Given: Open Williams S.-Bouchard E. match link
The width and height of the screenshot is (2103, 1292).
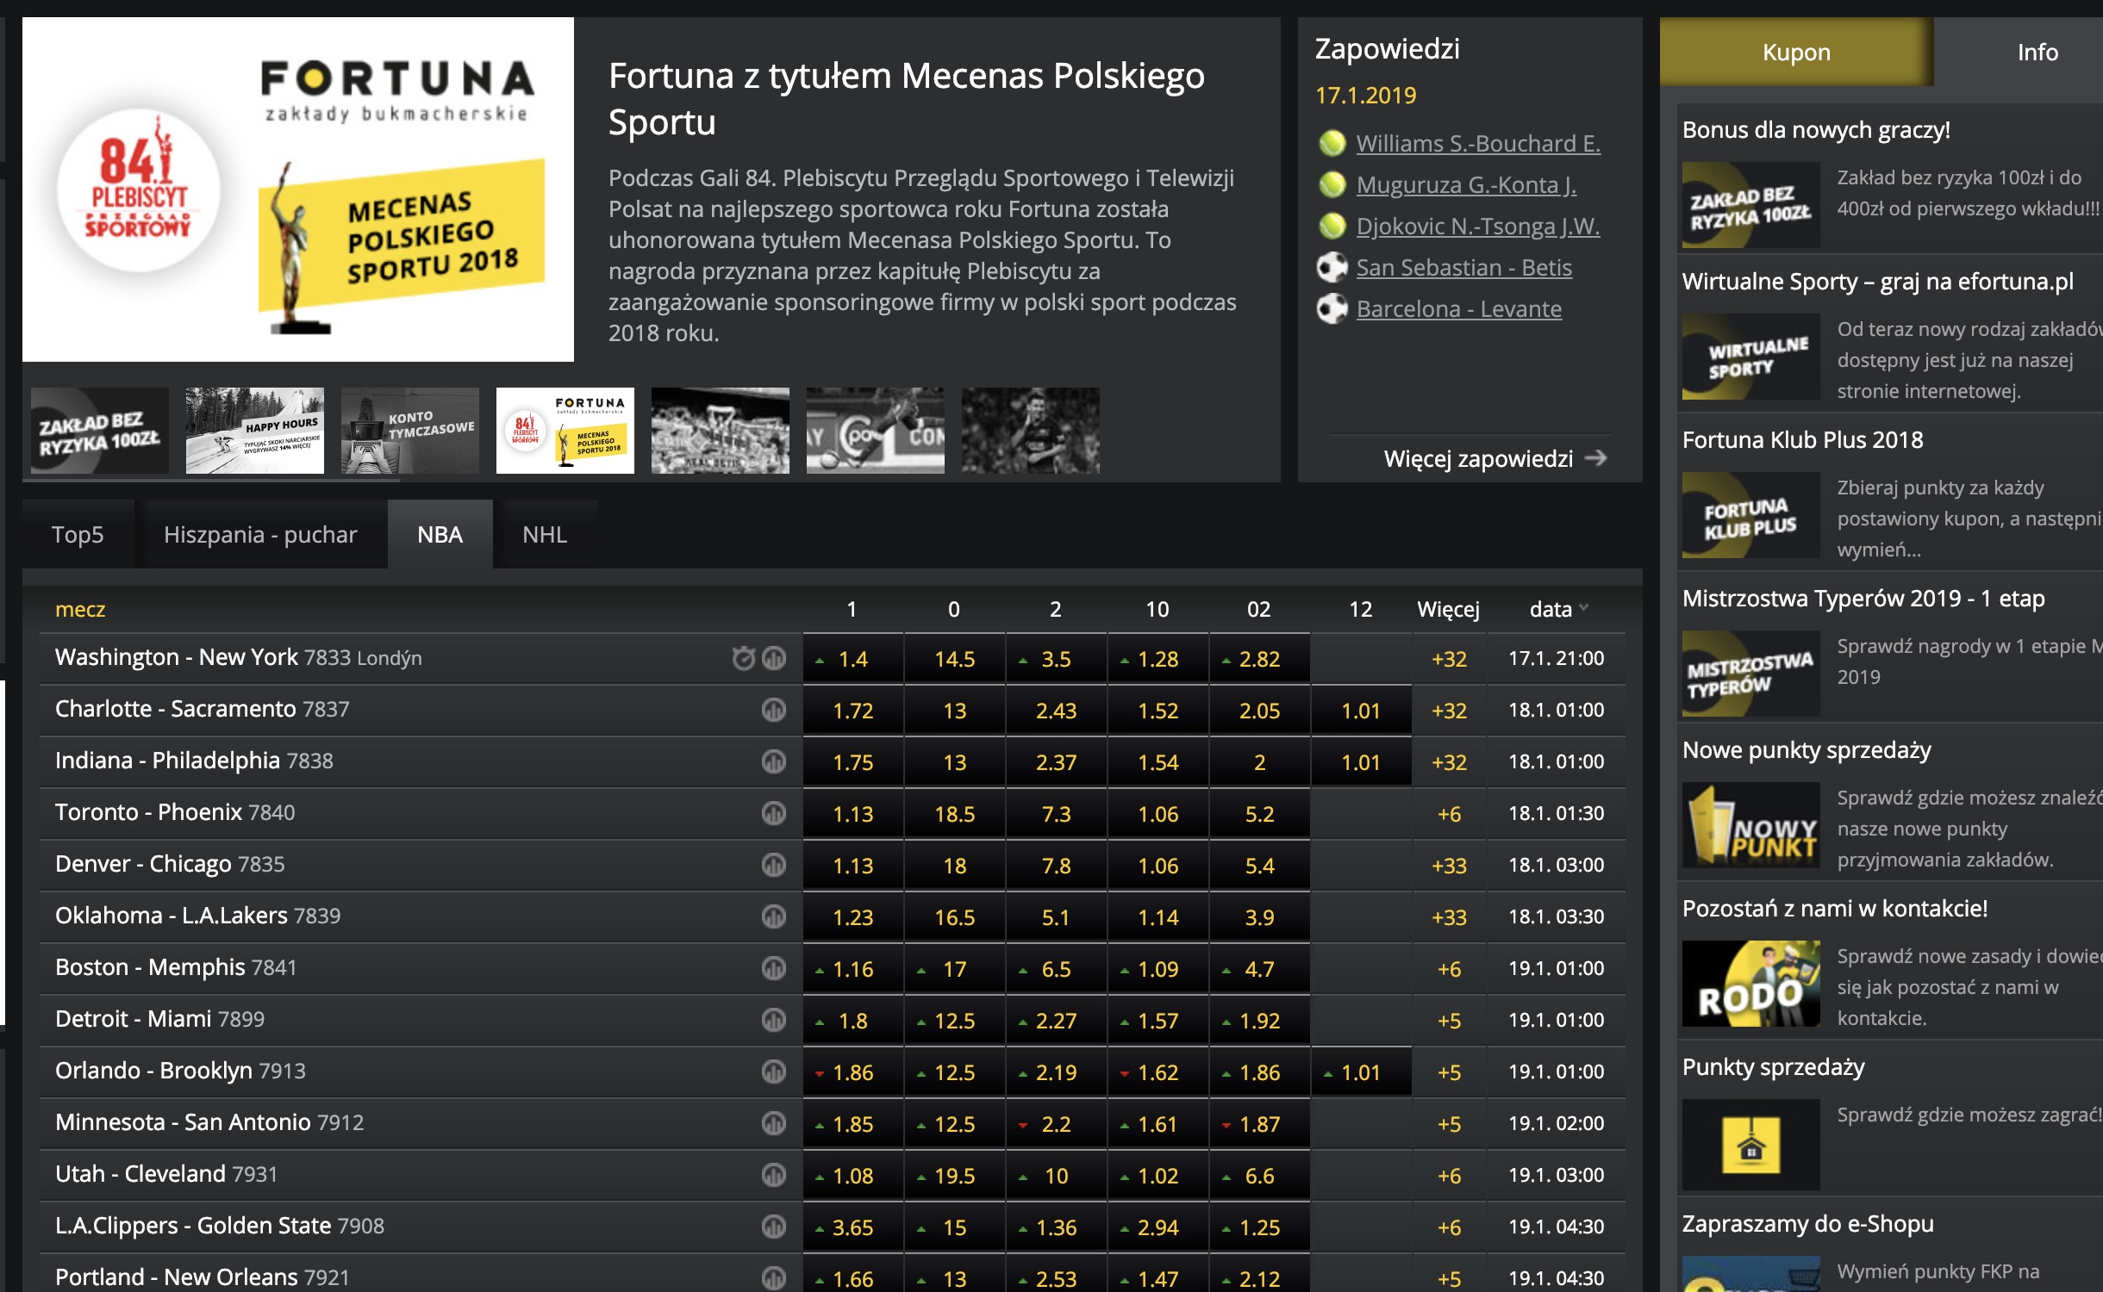Looking at the screenshot, I should coord(1478,143).
